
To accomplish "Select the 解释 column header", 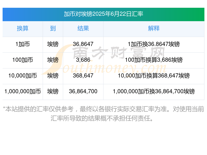I will tap(154, 28).
